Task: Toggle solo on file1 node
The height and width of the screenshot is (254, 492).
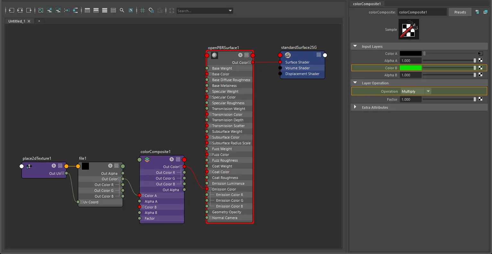Action: pos(110,166)
